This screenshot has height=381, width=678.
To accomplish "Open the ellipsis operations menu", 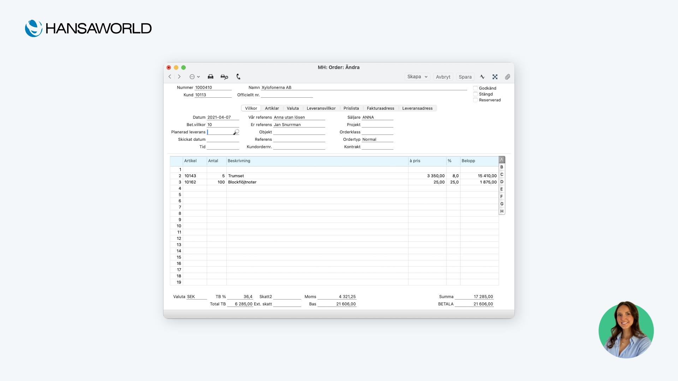I will click(195, 77).
